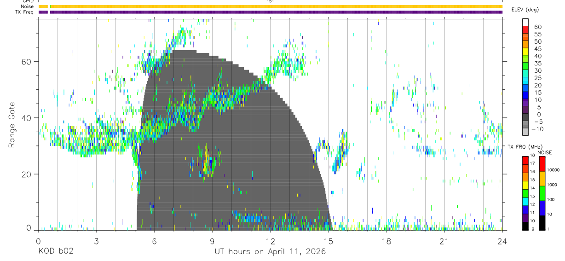The width and height of the screenshot is (565, 261).
Task: Click x-axis tick label '21'
Action: click(444, 241)
